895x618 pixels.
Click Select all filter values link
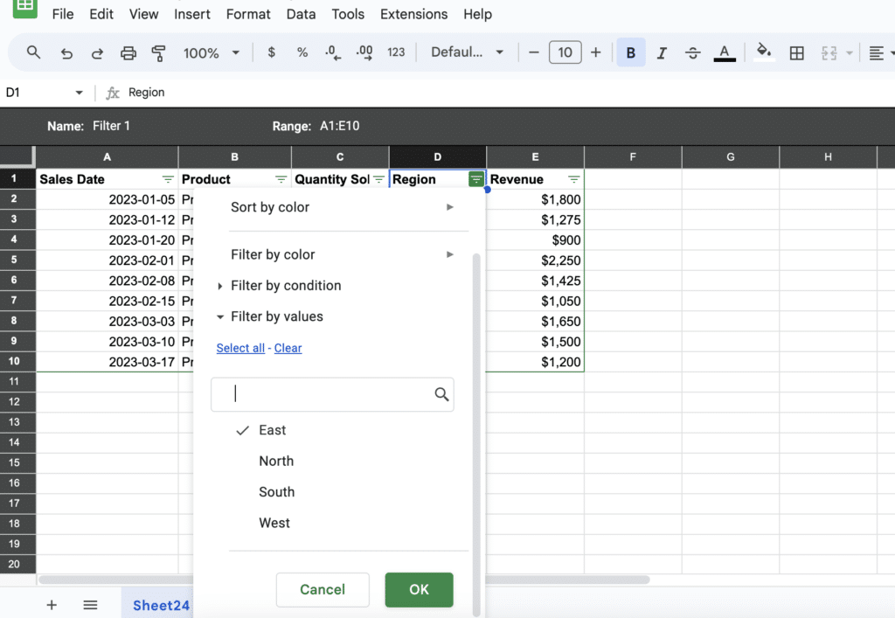pos(240,348)
